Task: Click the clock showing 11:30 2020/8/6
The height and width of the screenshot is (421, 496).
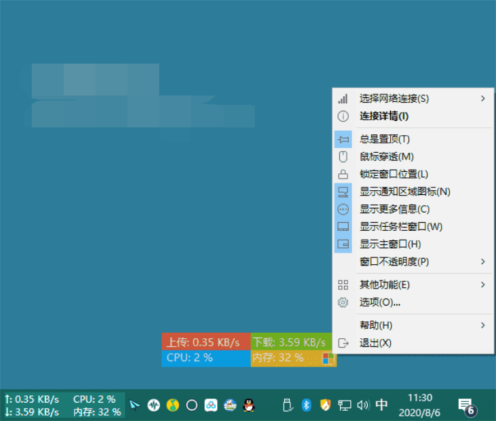Action: click(419, 405)
